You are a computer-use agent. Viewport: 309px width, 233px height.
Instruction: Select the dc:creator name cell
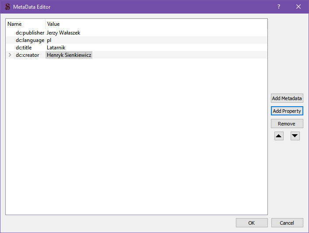[x=27, y=55]
